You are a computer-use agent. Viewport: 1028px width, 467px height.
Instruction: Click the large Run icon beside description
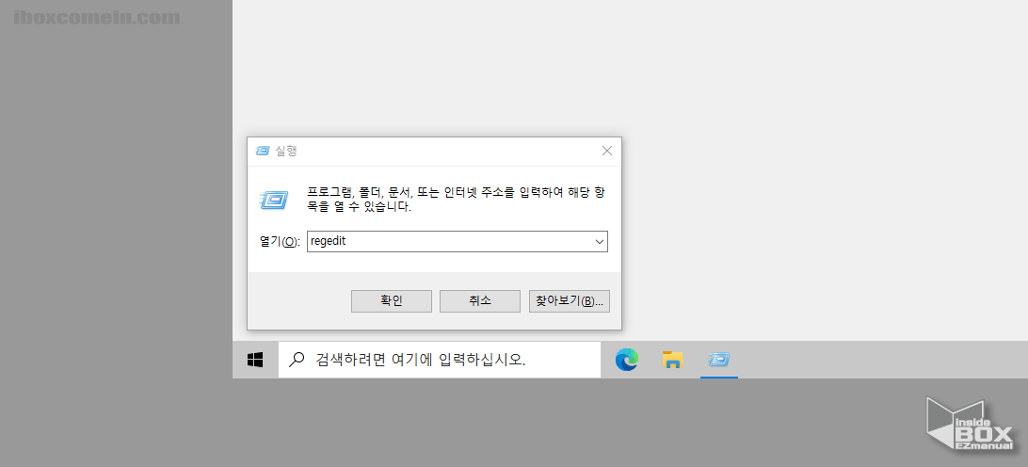click(x=273, y=200)
